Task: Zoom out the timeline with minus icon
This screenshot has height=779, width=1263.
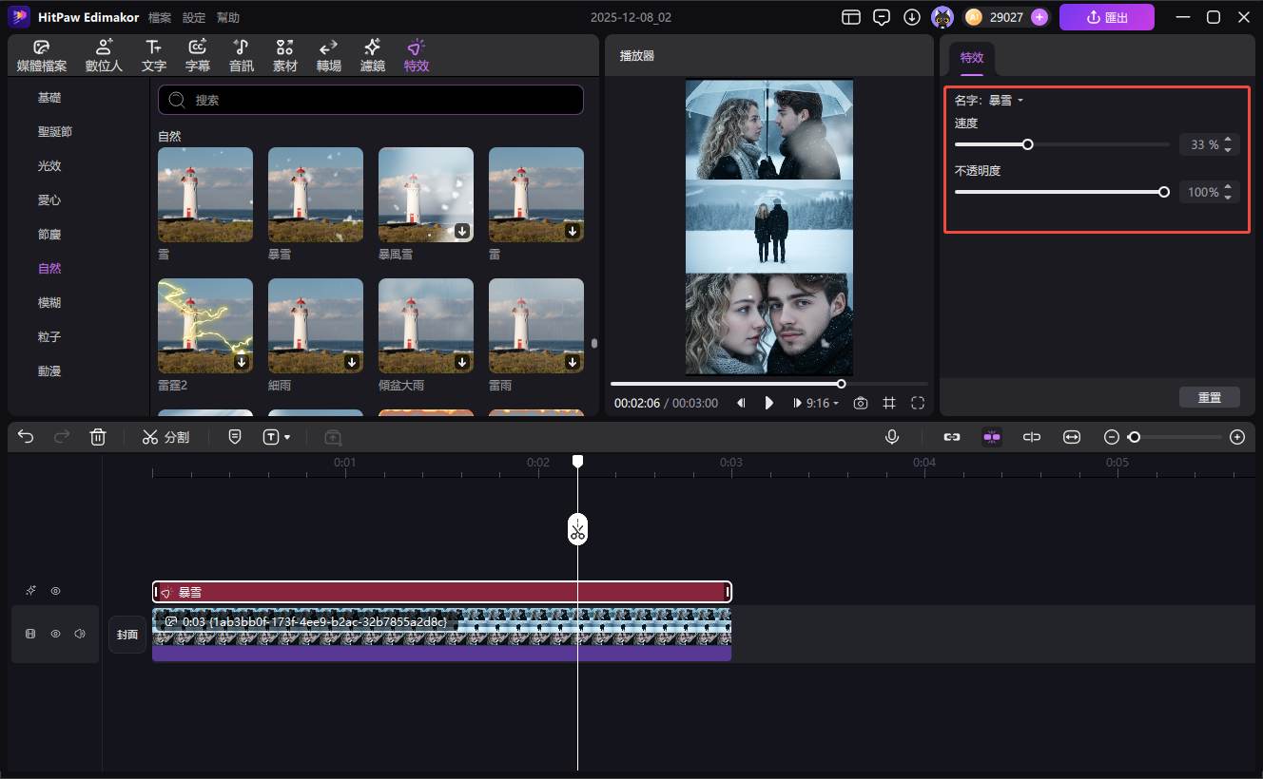Action: click(1112, 437)
